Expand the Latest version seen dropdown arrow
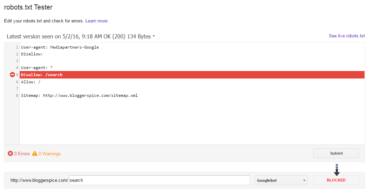 pos(154,36)
